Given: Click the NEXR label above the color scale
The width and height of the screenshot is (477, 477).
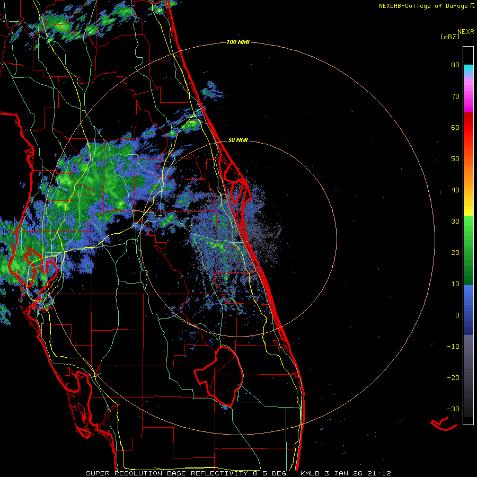Looking at the screenshot, I should tap(466, 32).
